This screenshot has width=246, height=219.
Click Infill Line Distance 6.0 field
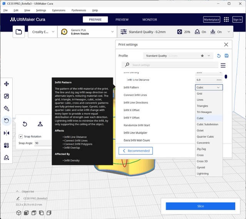209,80
